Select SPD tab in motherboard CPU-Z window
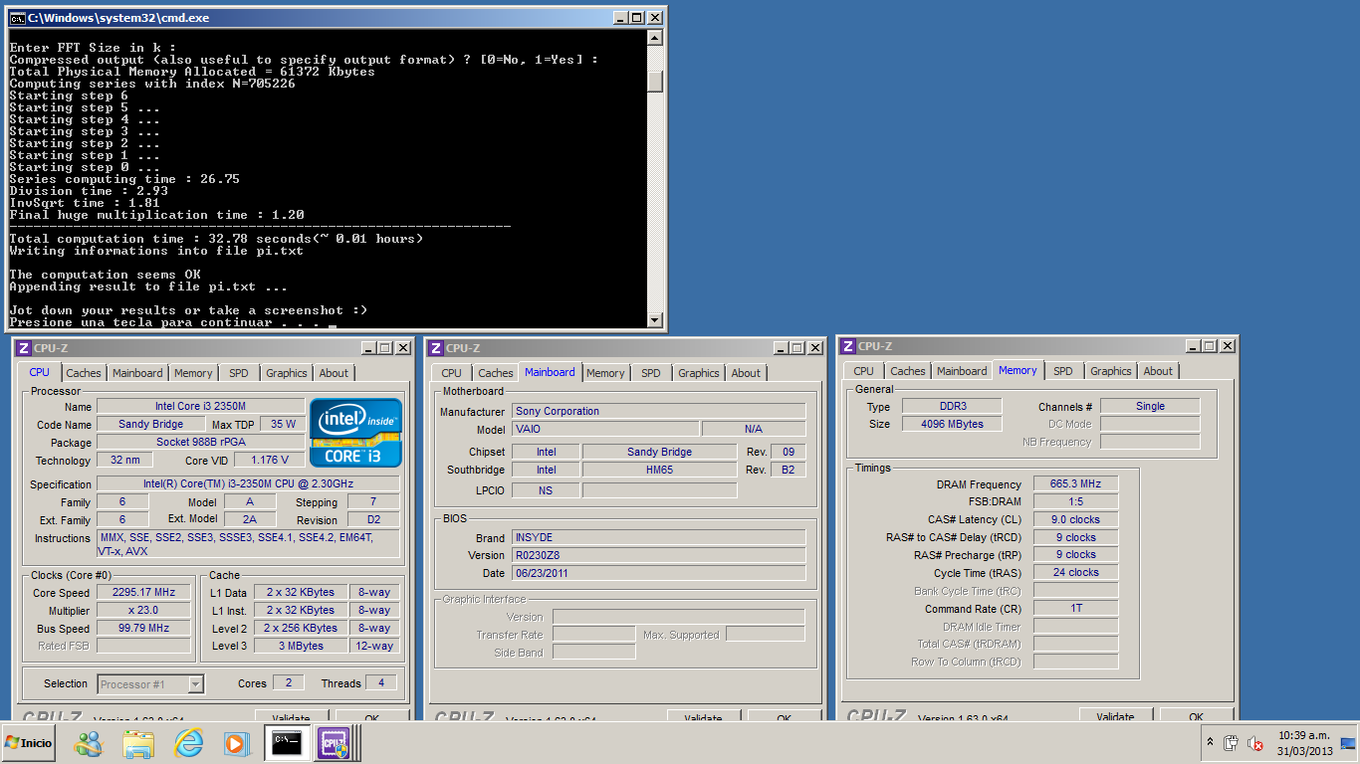This screenshot has width=1360, height=764. (651, 373)
